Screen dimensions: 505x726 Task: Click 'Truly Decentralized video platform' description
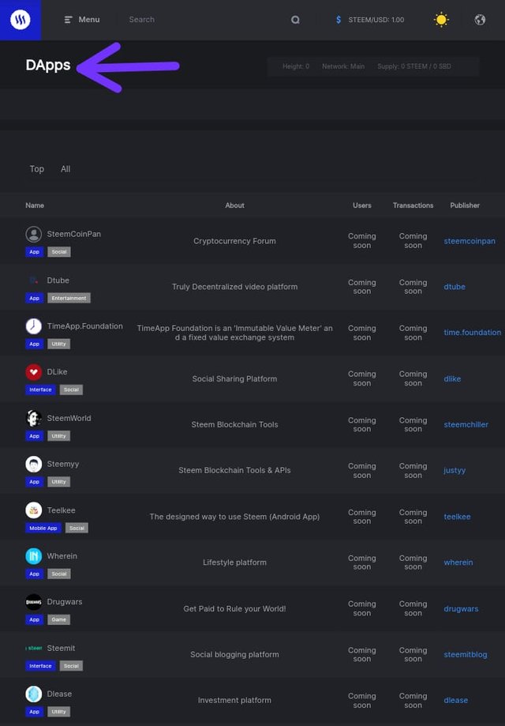point(235,287)
